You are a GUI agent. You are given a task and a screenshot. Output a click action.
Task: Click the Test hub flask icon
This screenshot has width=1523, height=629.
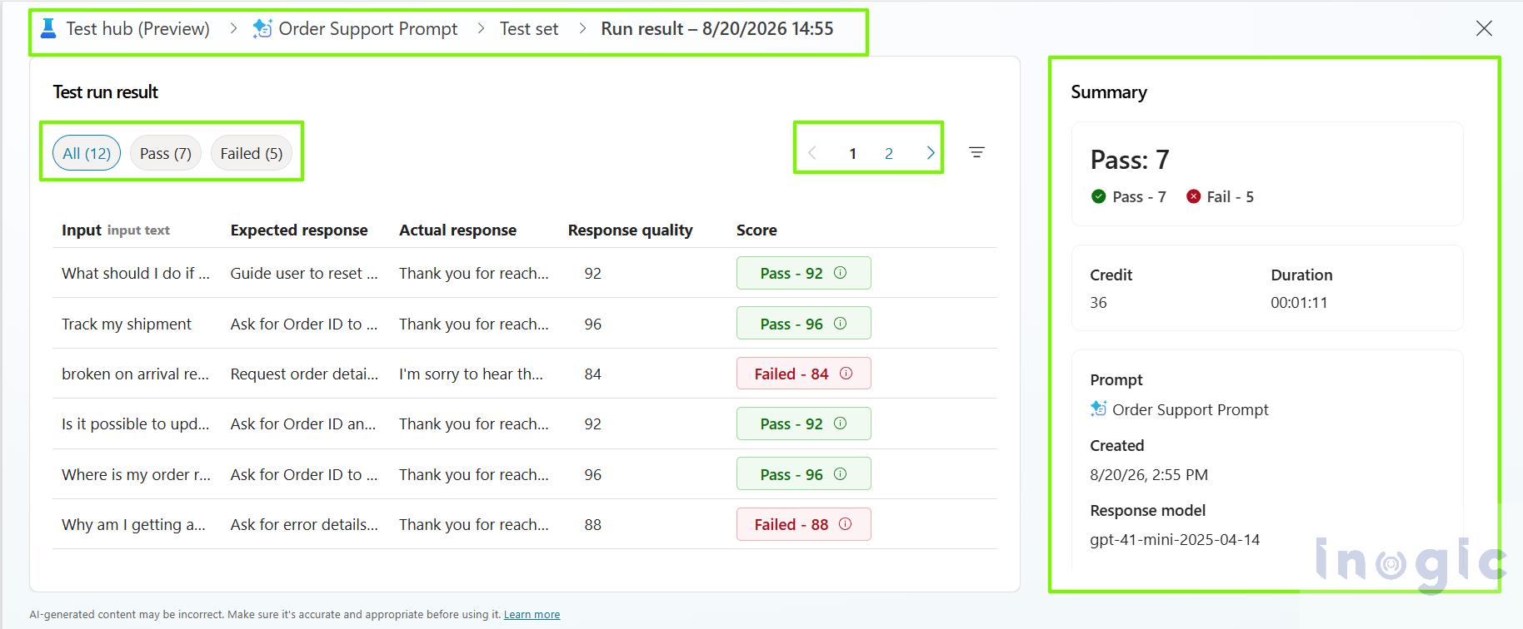(48, 28)
